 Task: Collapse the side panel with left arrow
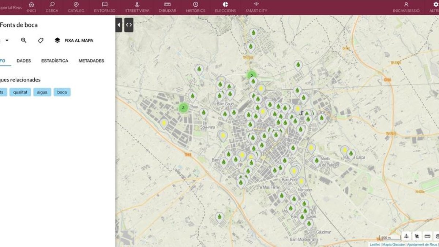[x=119, y=25]
